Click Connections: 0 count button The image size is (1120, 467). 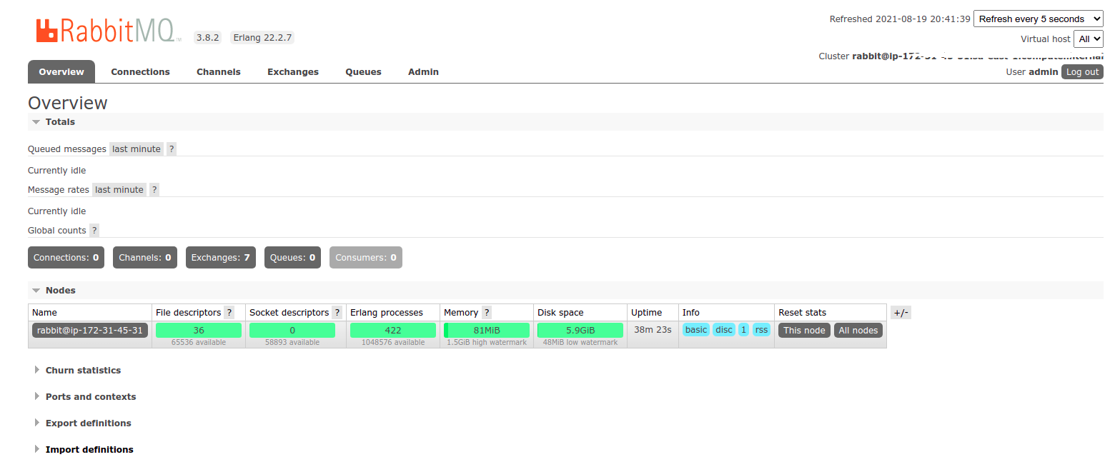coord(66,258)
